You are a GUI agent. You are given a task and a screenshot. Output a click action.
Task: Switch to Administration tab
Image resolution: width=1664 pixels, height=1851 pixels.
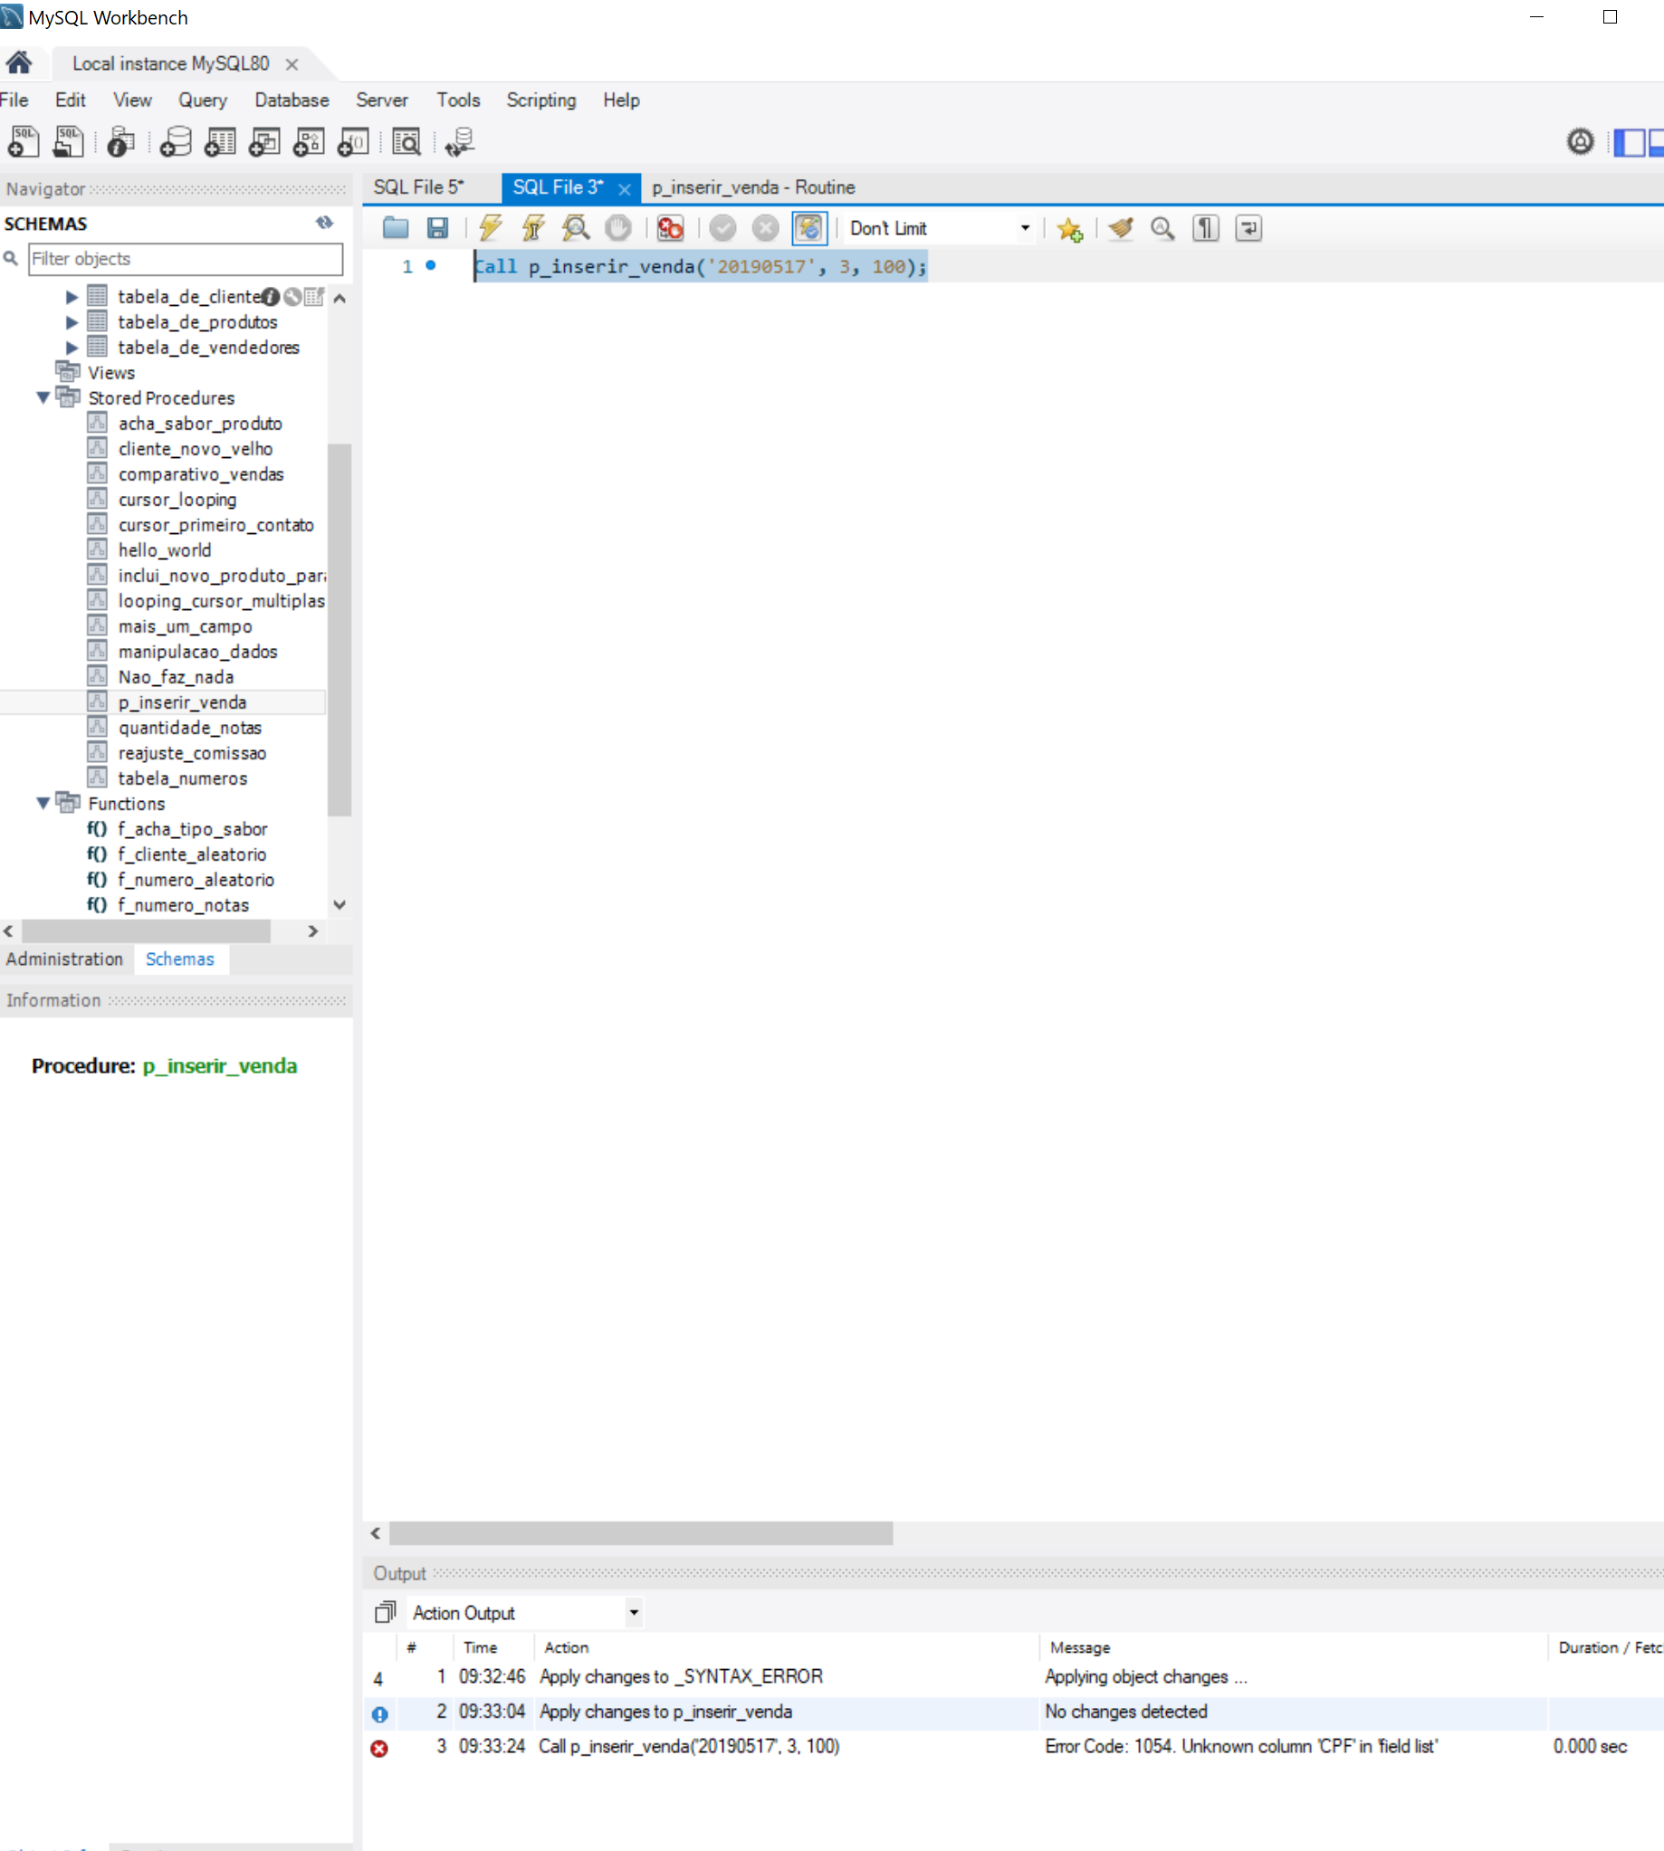coord(64,959)
